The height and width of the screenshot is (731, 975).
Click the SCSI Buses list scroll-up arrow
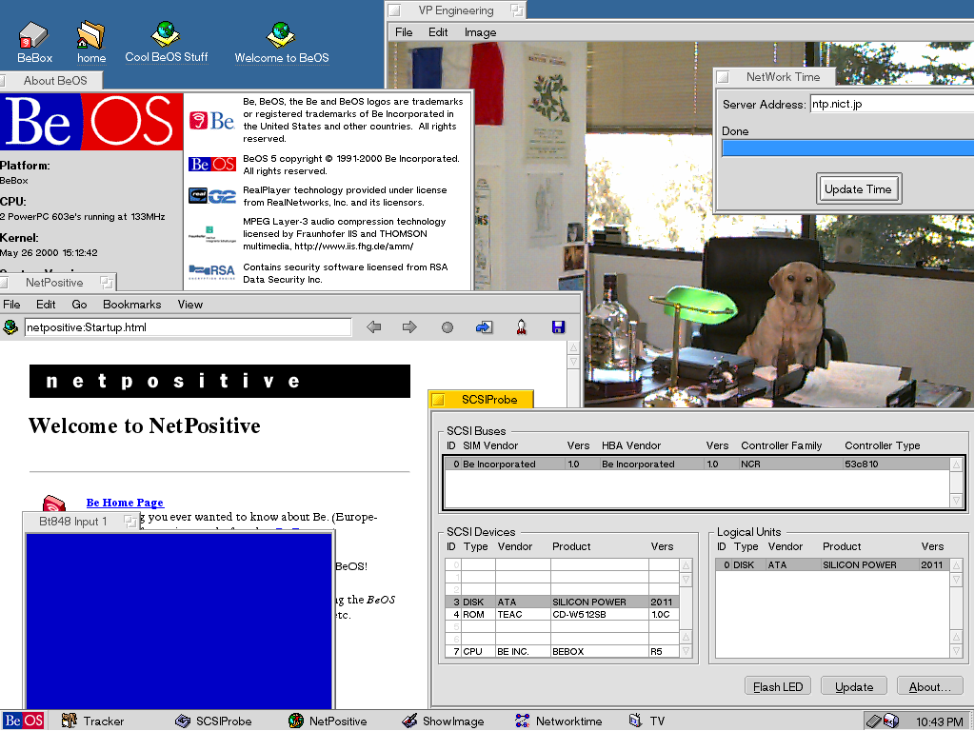click(x=956, y=464)
